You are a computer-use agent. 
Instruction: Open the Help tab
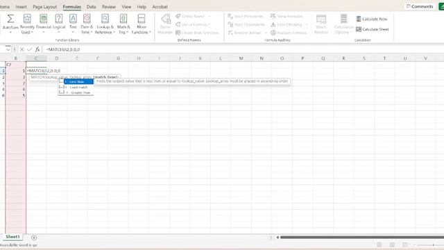tap(142, 6)
